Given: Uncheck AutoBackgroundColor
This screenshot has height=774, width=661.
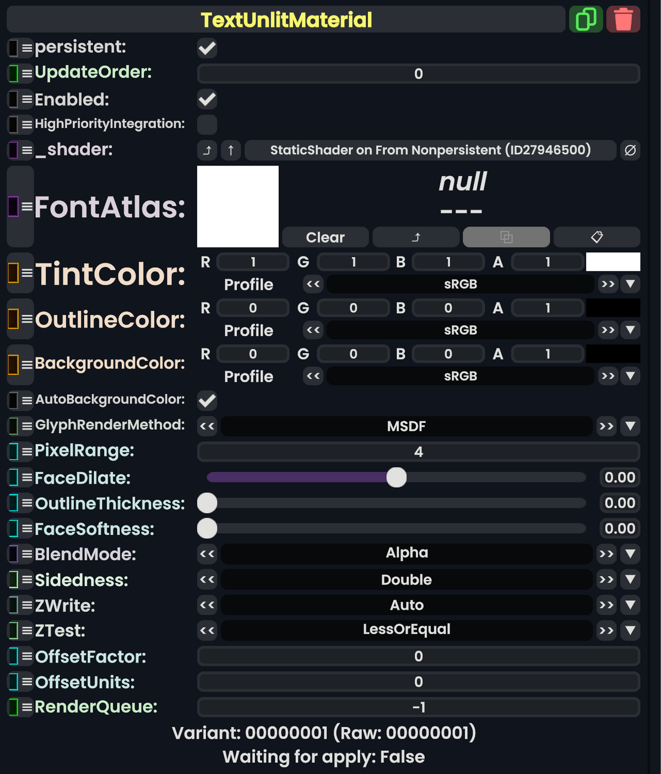Looking at the screenshot, I should [x=207, y=401].
